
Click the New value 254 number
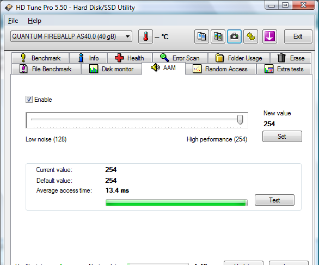pos(269,124)
